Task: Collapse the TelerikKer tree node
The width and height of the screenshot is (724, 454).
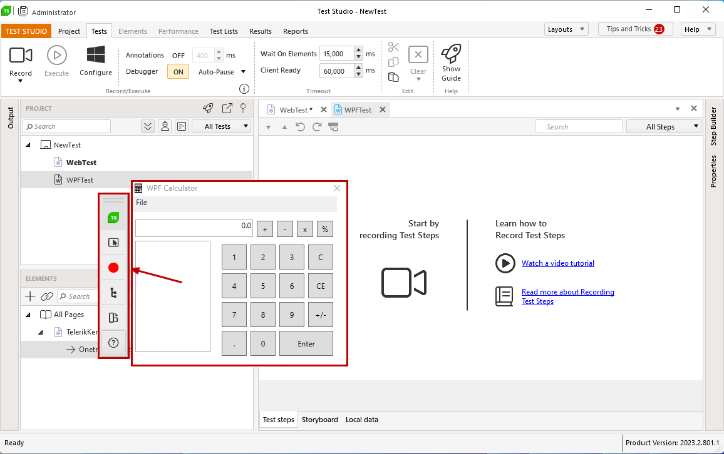Action: [41, 332]
